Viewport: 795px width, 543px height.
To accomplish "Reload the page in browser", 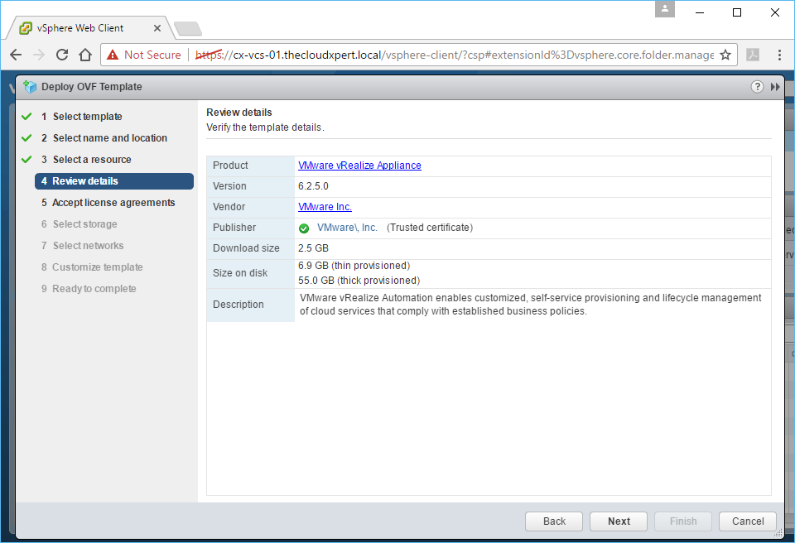I will pos(62,55).
